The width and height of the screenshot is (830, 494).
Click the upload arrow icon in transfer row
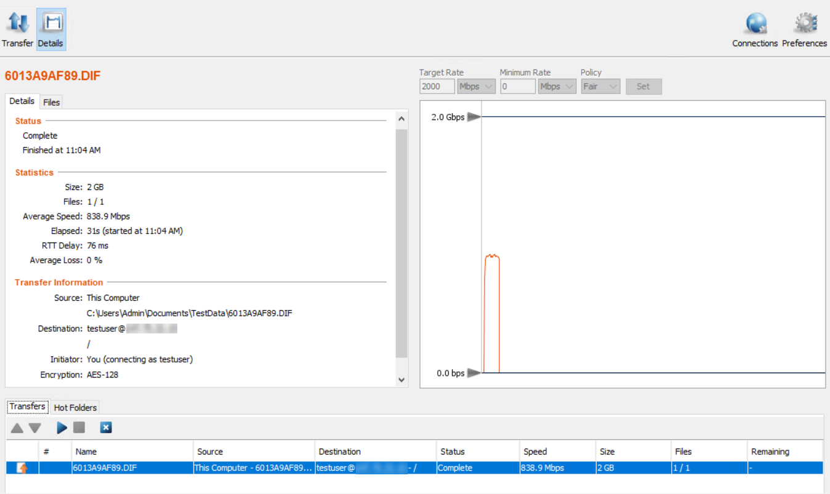click(x=22, y=468)
